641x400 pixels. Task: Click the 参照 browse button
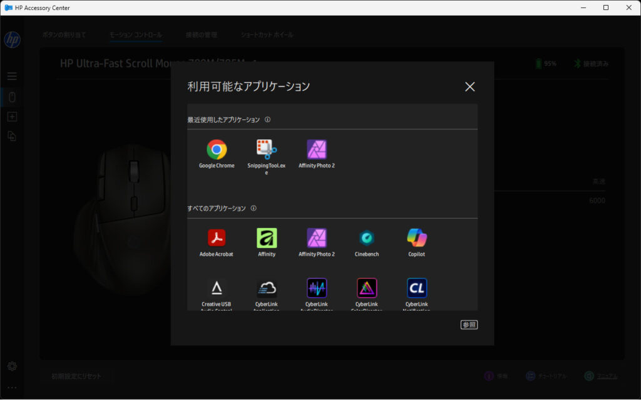(469, 324)
